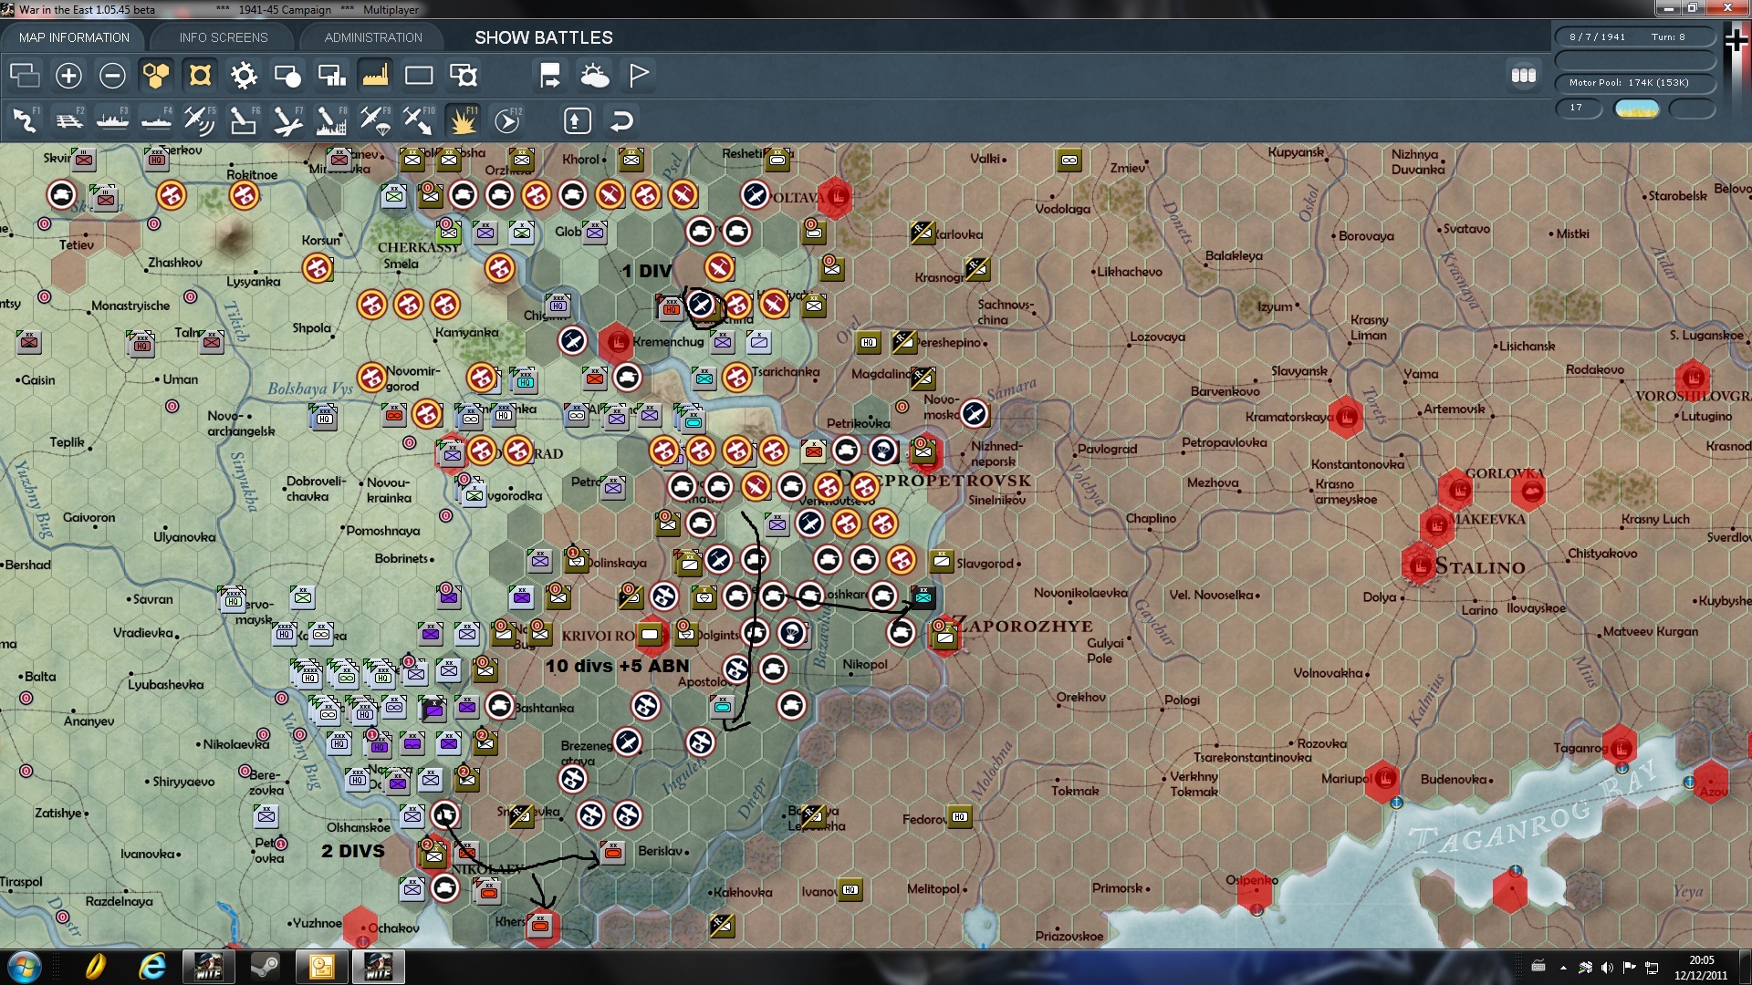Image resolution: width=1752 pixels, height=985 pixels.
Task: Open the Map Information tab
Action: coord(74,37)
